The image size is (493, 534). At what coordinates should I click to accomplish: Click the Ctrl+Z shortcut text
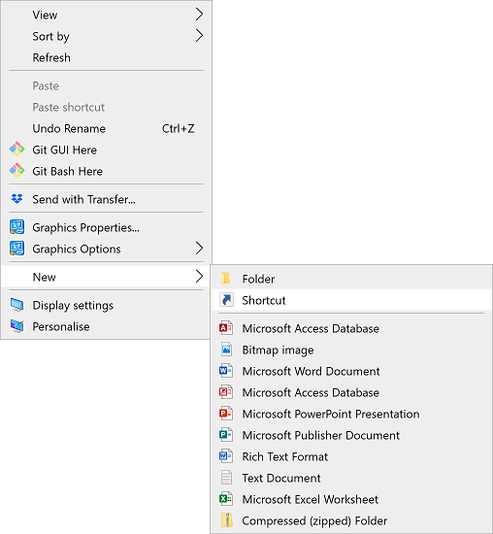pos(178,128)
